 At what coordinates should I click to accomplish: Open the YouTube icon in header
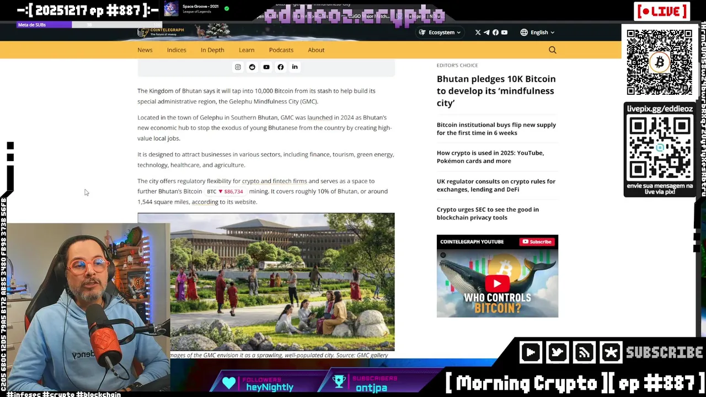tap(504, 33)
